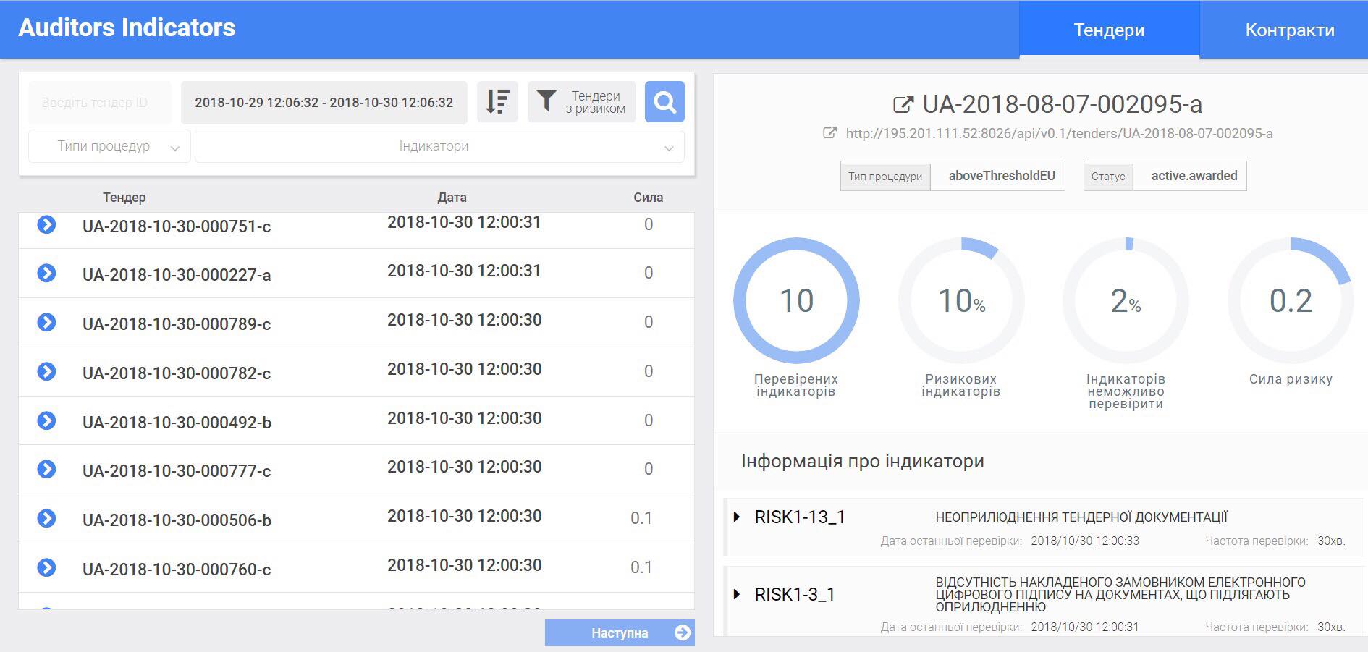Click the sort order icon
The height and width of the screenshot is (652, 1368).
497,102
